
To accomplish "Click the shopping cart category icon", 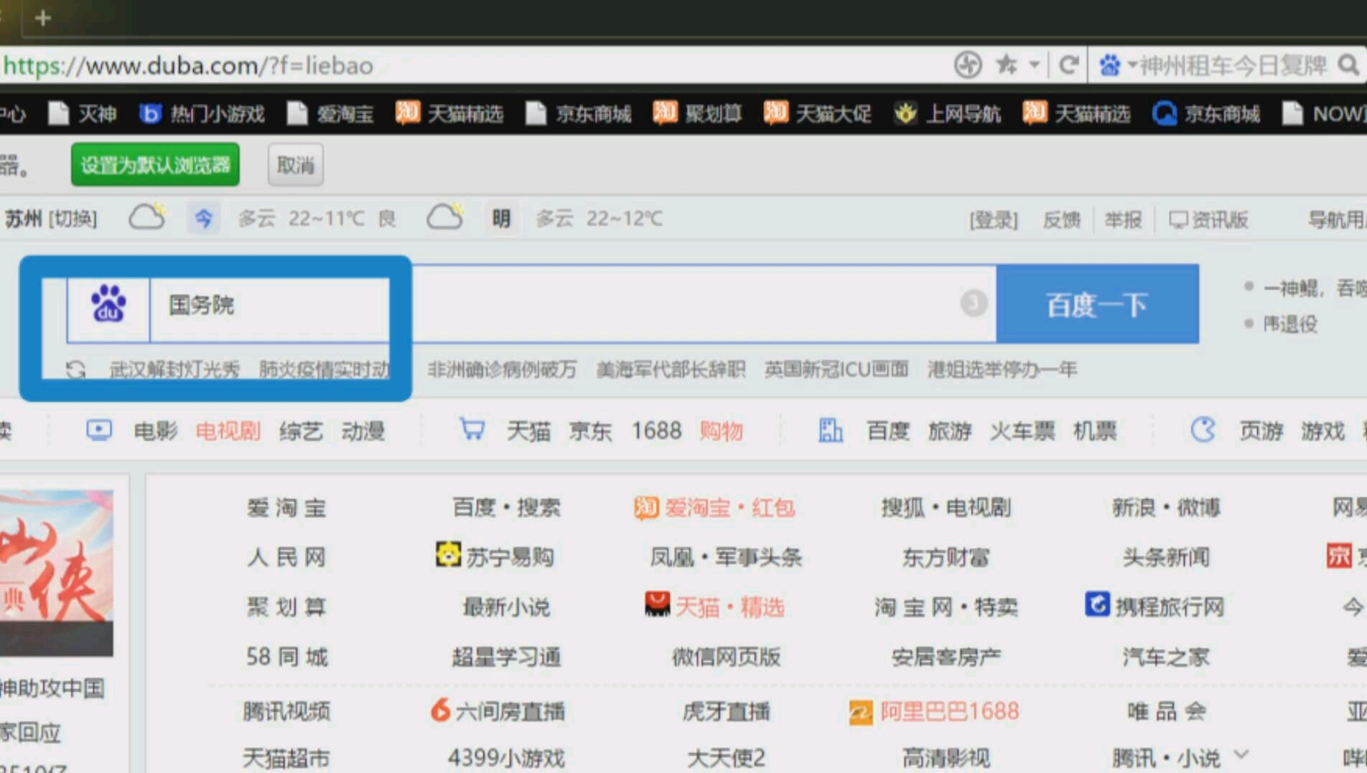I will [x=472, y=430].
